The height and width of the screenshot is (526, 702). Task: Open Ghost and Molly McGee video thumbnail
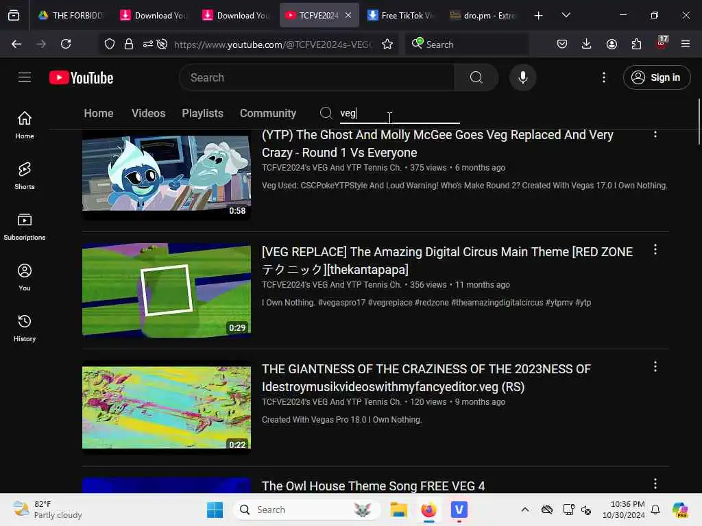click(167, 175)
